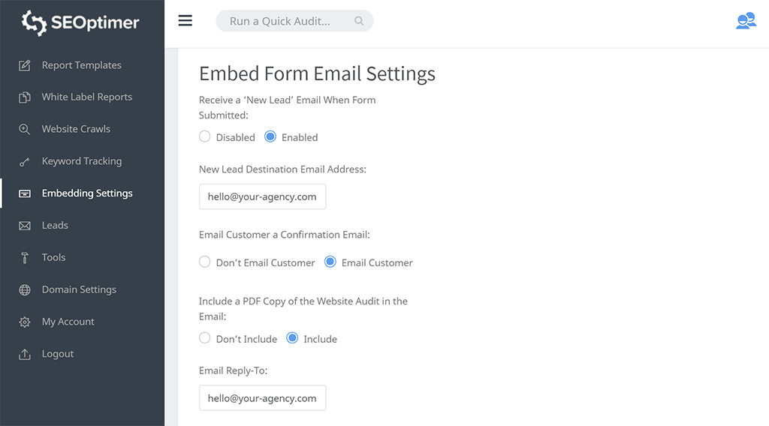Viewport: 769px width, 426px height.
Task: Click the Keyword Tracking key icon
Action: pyautogui.click(x=25, y=161)
